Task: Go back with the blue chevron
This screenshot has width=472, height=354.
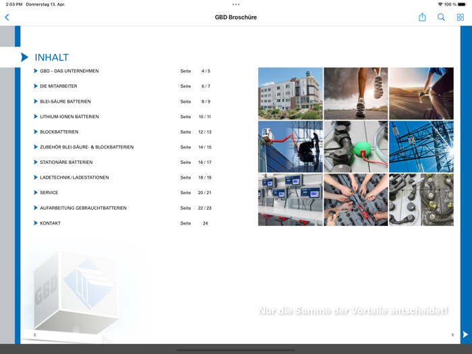Action: (x=7, y=17)
